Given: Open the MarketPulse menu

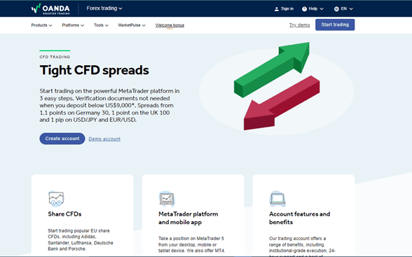Looking at the screenshot, I should pos(132,25).
